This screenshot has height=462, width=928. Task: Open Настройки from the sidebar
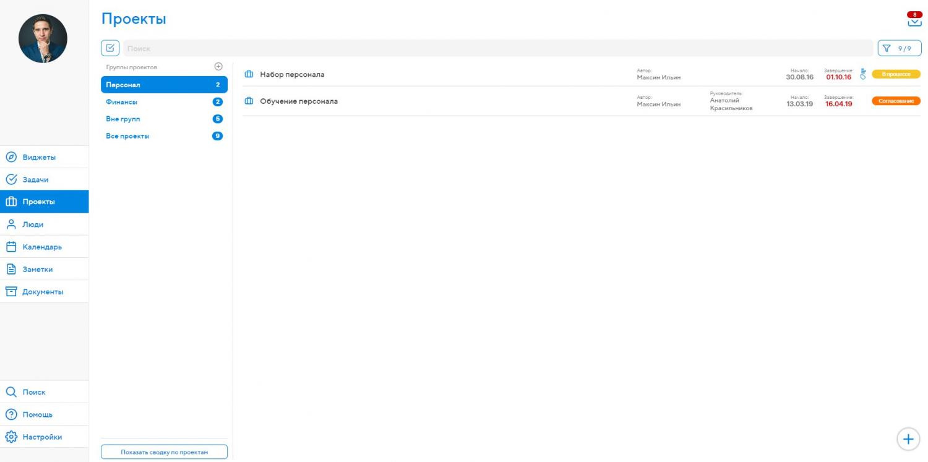pyautogui.click(x=42, y=437)
